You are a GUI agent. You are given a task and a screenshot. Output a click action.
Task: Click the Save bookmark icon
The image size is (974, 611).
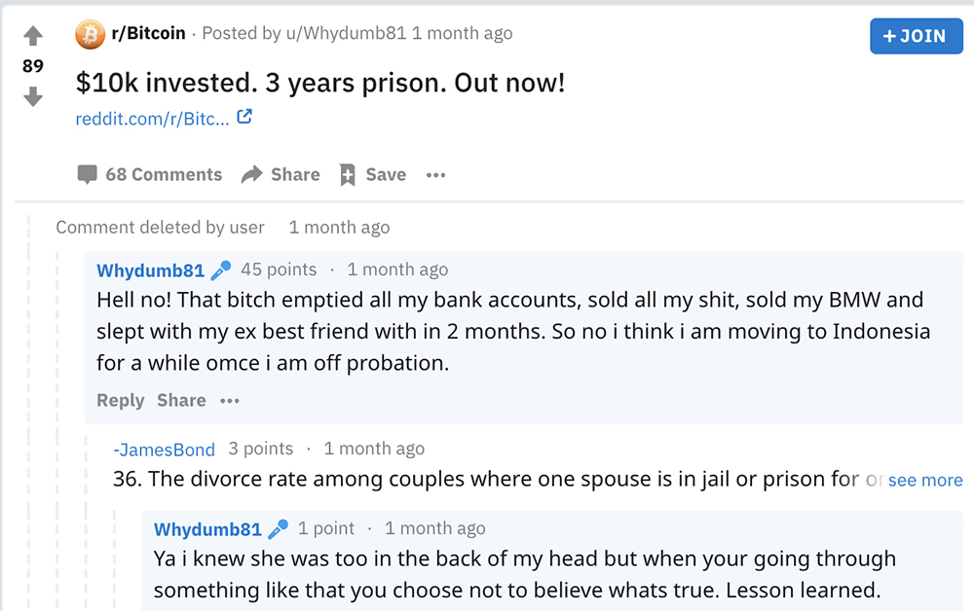[x=348, y=175]
